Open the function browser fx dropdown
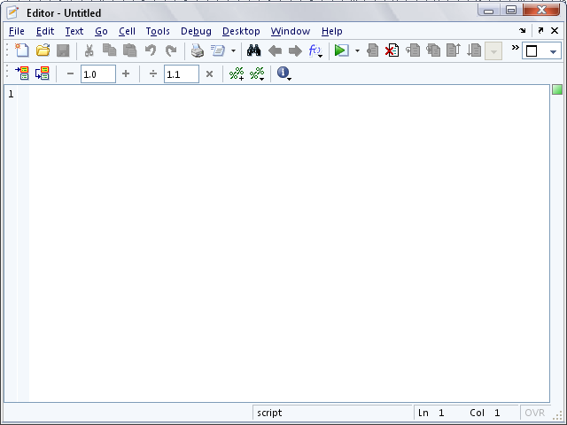Image resolution: width=567 pixels, height=425 pixels. tap(315, 51)
